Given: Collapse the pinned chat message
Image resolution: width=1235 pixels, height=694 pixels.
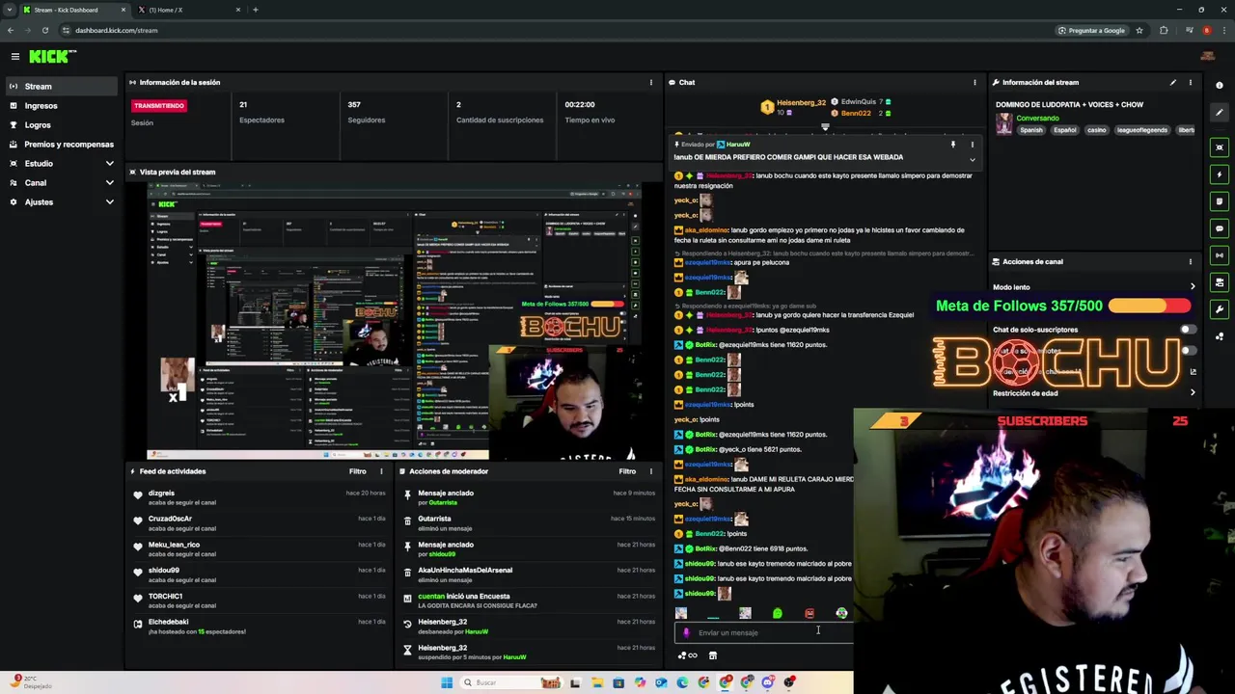Looking at the screenshot, I should coord(973,159).
